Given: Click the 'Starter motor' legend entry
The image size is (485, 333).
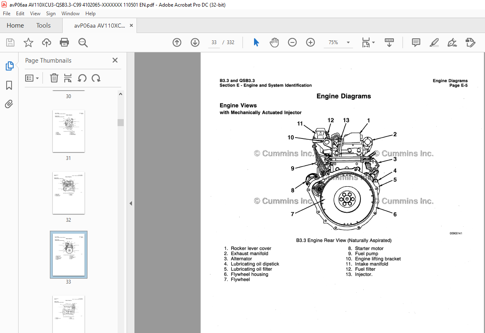Looking at the screenshot, I should point(369,248).
